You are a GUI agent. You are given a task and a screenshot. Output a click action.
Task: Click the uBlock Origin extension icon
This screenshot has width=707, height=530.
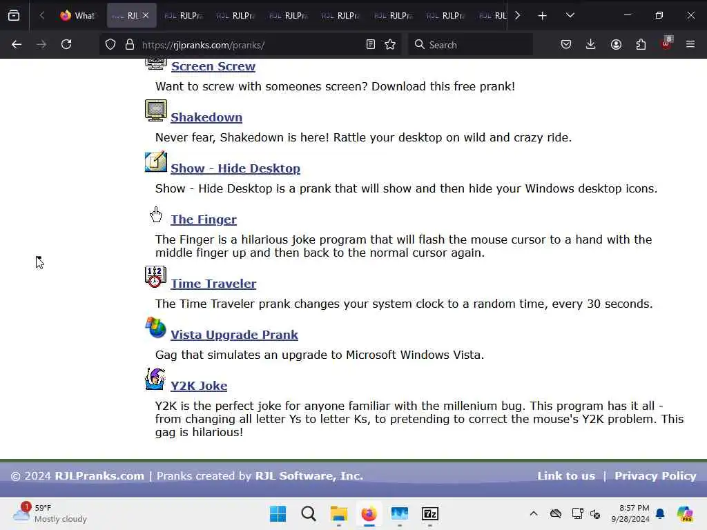tap(666, 43)
